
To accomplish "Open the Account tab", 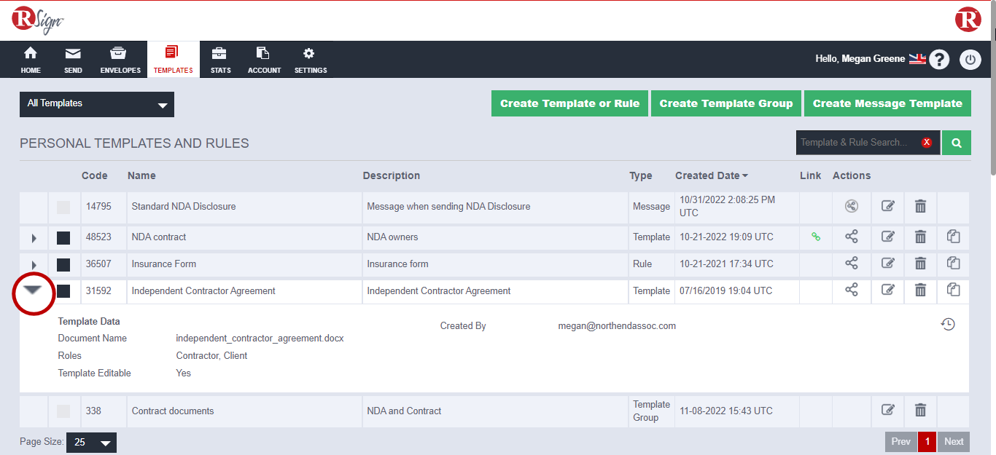I will pos(264,60).
